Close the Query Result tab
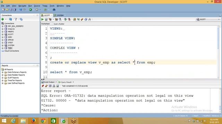 tap(73, 82)
